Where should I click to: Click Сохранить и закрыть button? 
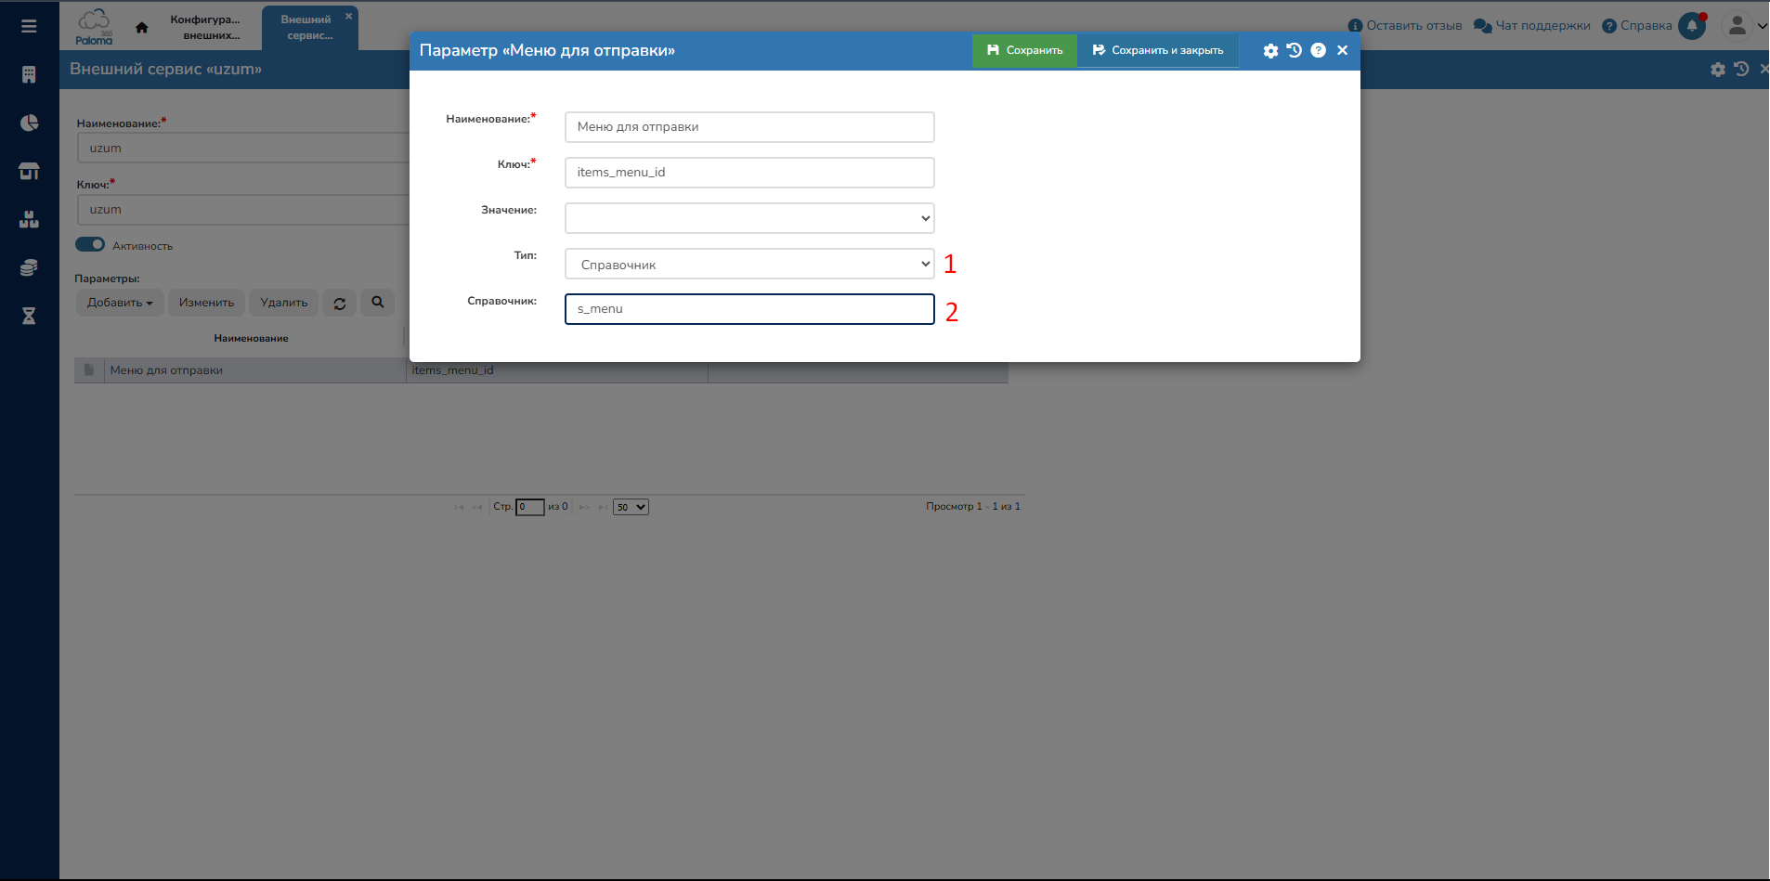pos(1158,51)
